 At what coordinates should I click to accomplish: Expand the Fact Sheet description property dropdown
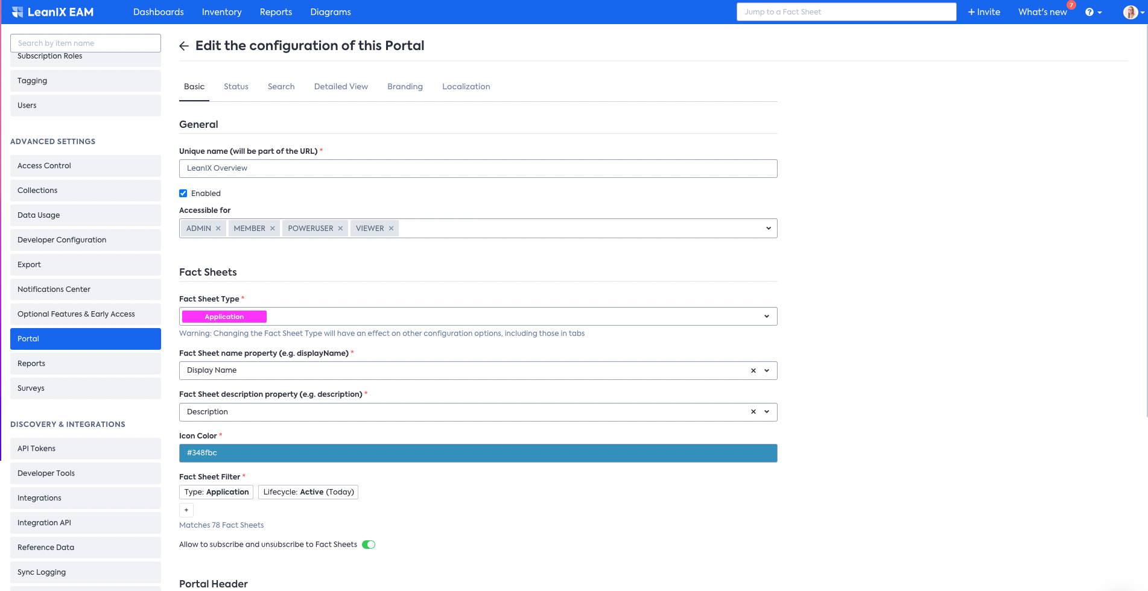(x=767, y=412)
